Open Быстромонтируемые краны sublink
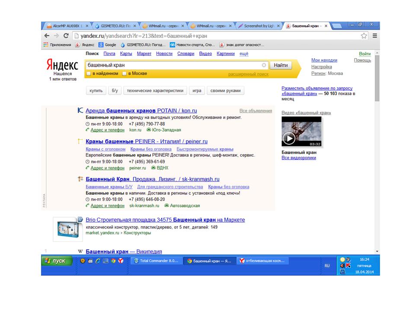Viewport: 415px width, 311px height. tap(205, 149)
